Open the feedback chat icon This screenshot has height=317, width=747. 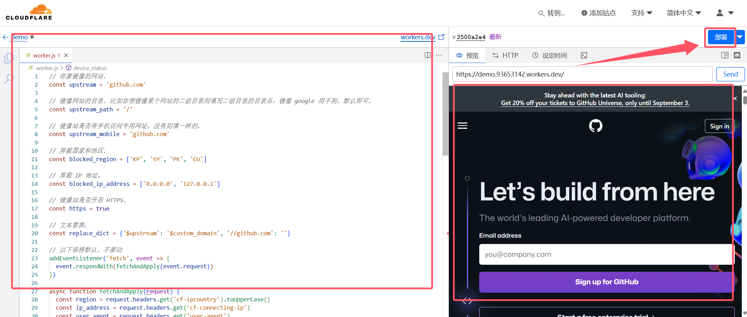pos(737,55)
